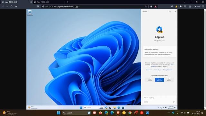Launch Firefox from the taskbar

click(100, 113)
